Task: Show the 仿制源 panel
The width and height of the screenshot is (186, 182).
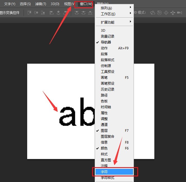Action: click(114, 66)
